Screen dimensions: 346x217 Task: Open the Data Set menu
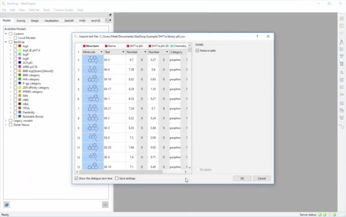click(x=34, y=10)
